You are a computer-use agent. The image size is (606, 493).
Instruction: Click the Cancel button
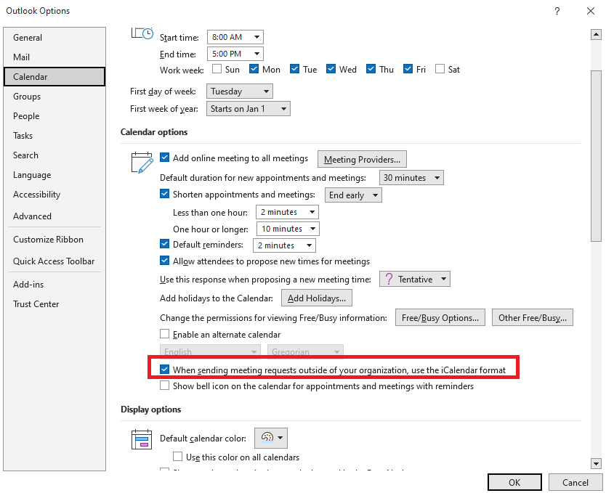(575, 482)
